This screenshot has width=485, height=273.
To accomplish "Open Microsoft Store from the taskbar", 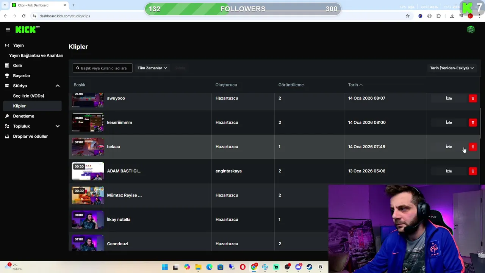I will pyautogui.click(x=220, y=267).
